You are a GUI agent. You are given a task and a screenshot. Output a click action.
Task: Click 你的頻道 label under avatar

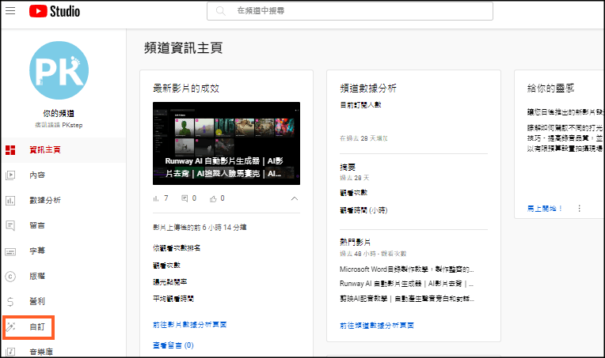tap(59, 113)
